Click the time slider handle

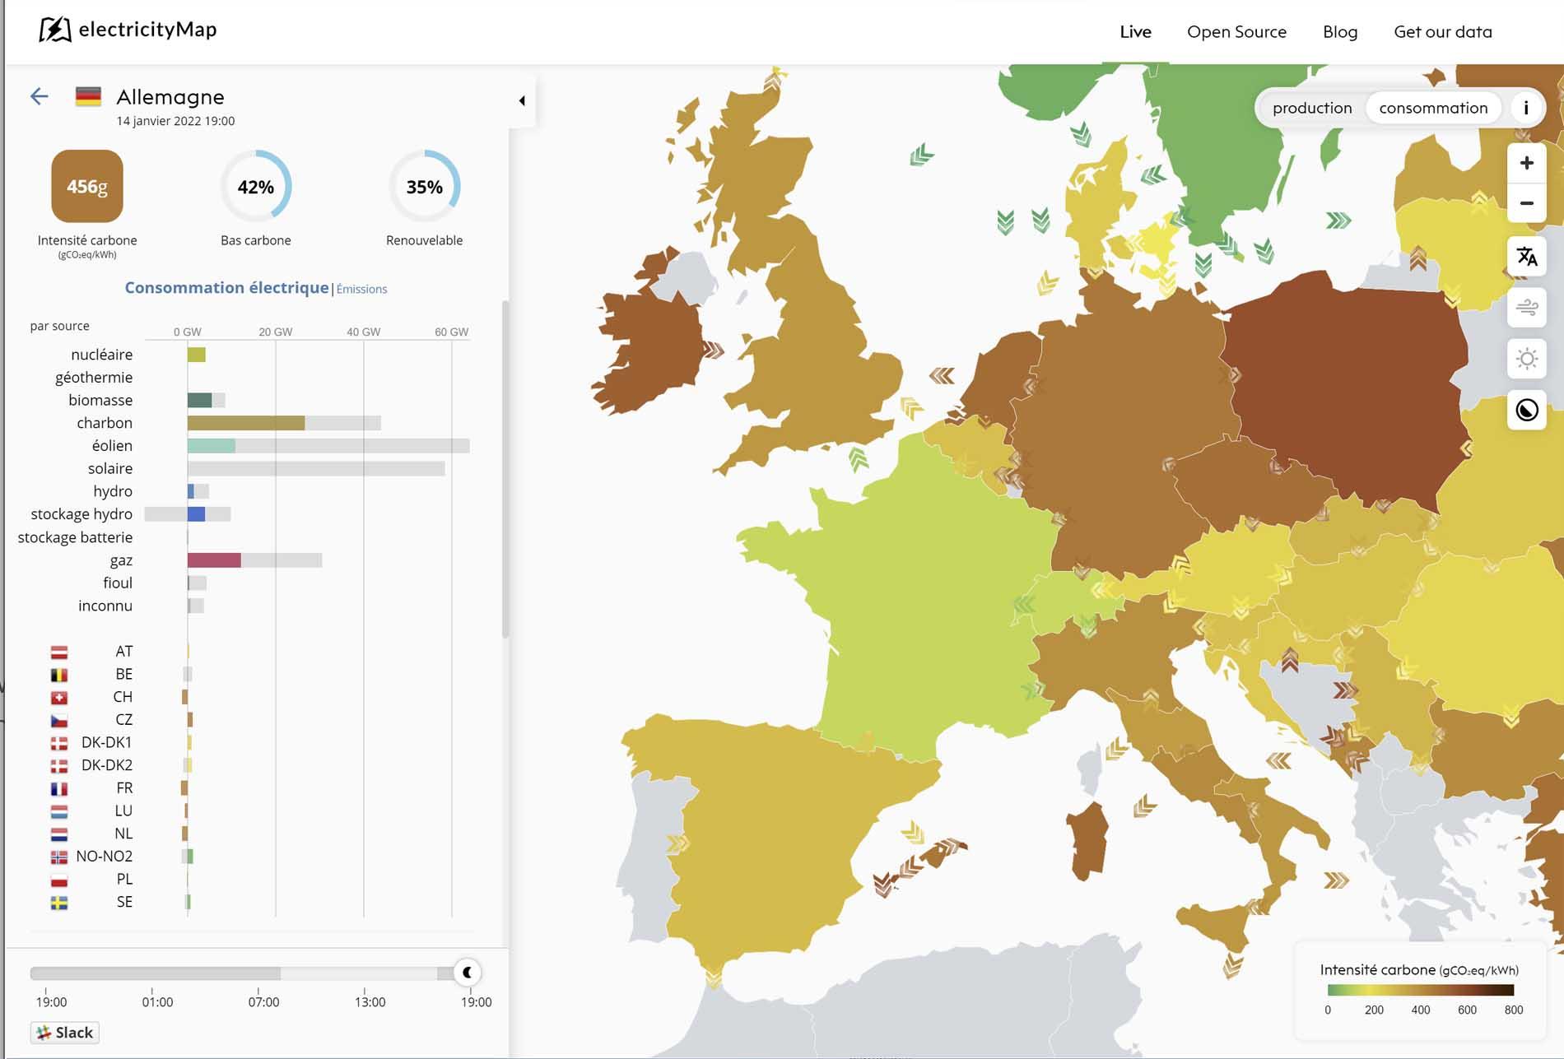point(467,973)
